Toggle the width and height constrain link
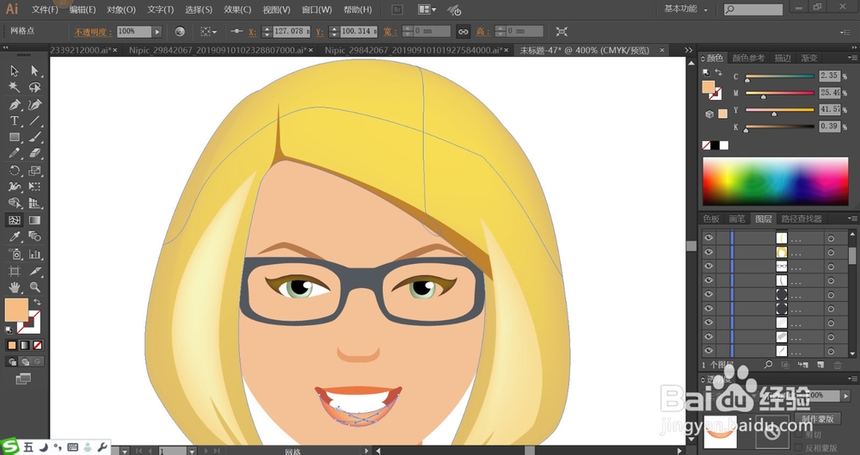Viewport: 860px width, 455px height. coord(464,32)
